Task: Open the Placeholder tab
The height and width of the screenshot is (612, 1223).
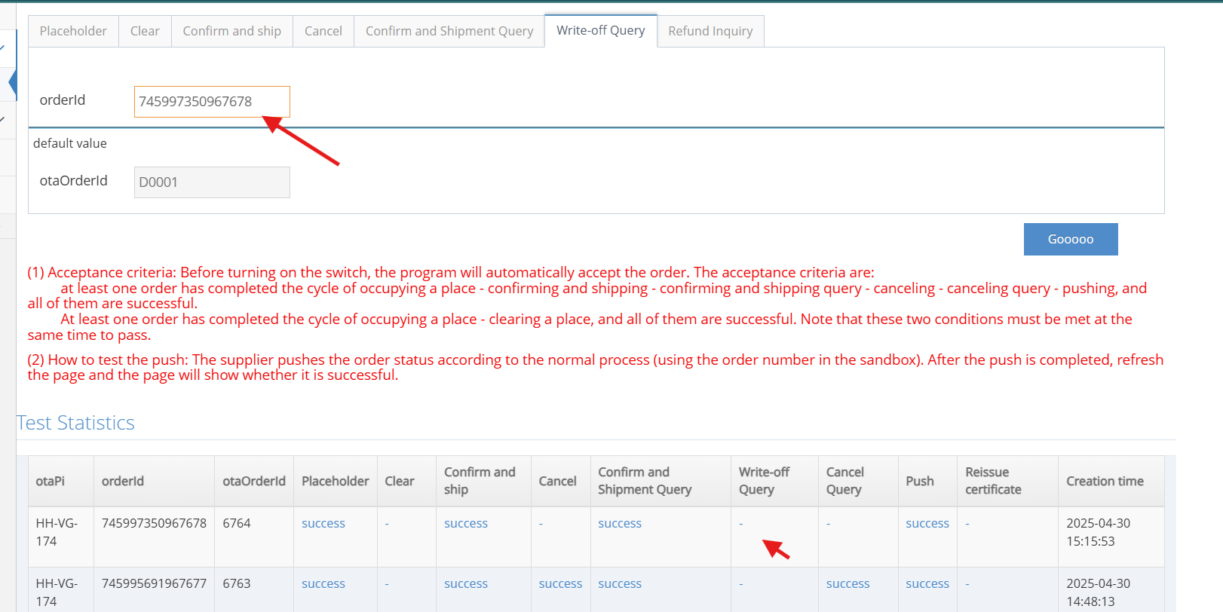Action: point(73,31)
